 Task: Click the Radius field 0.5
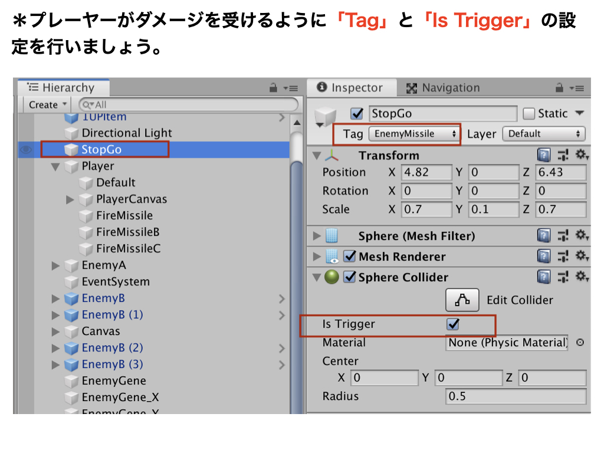point(516,396)
